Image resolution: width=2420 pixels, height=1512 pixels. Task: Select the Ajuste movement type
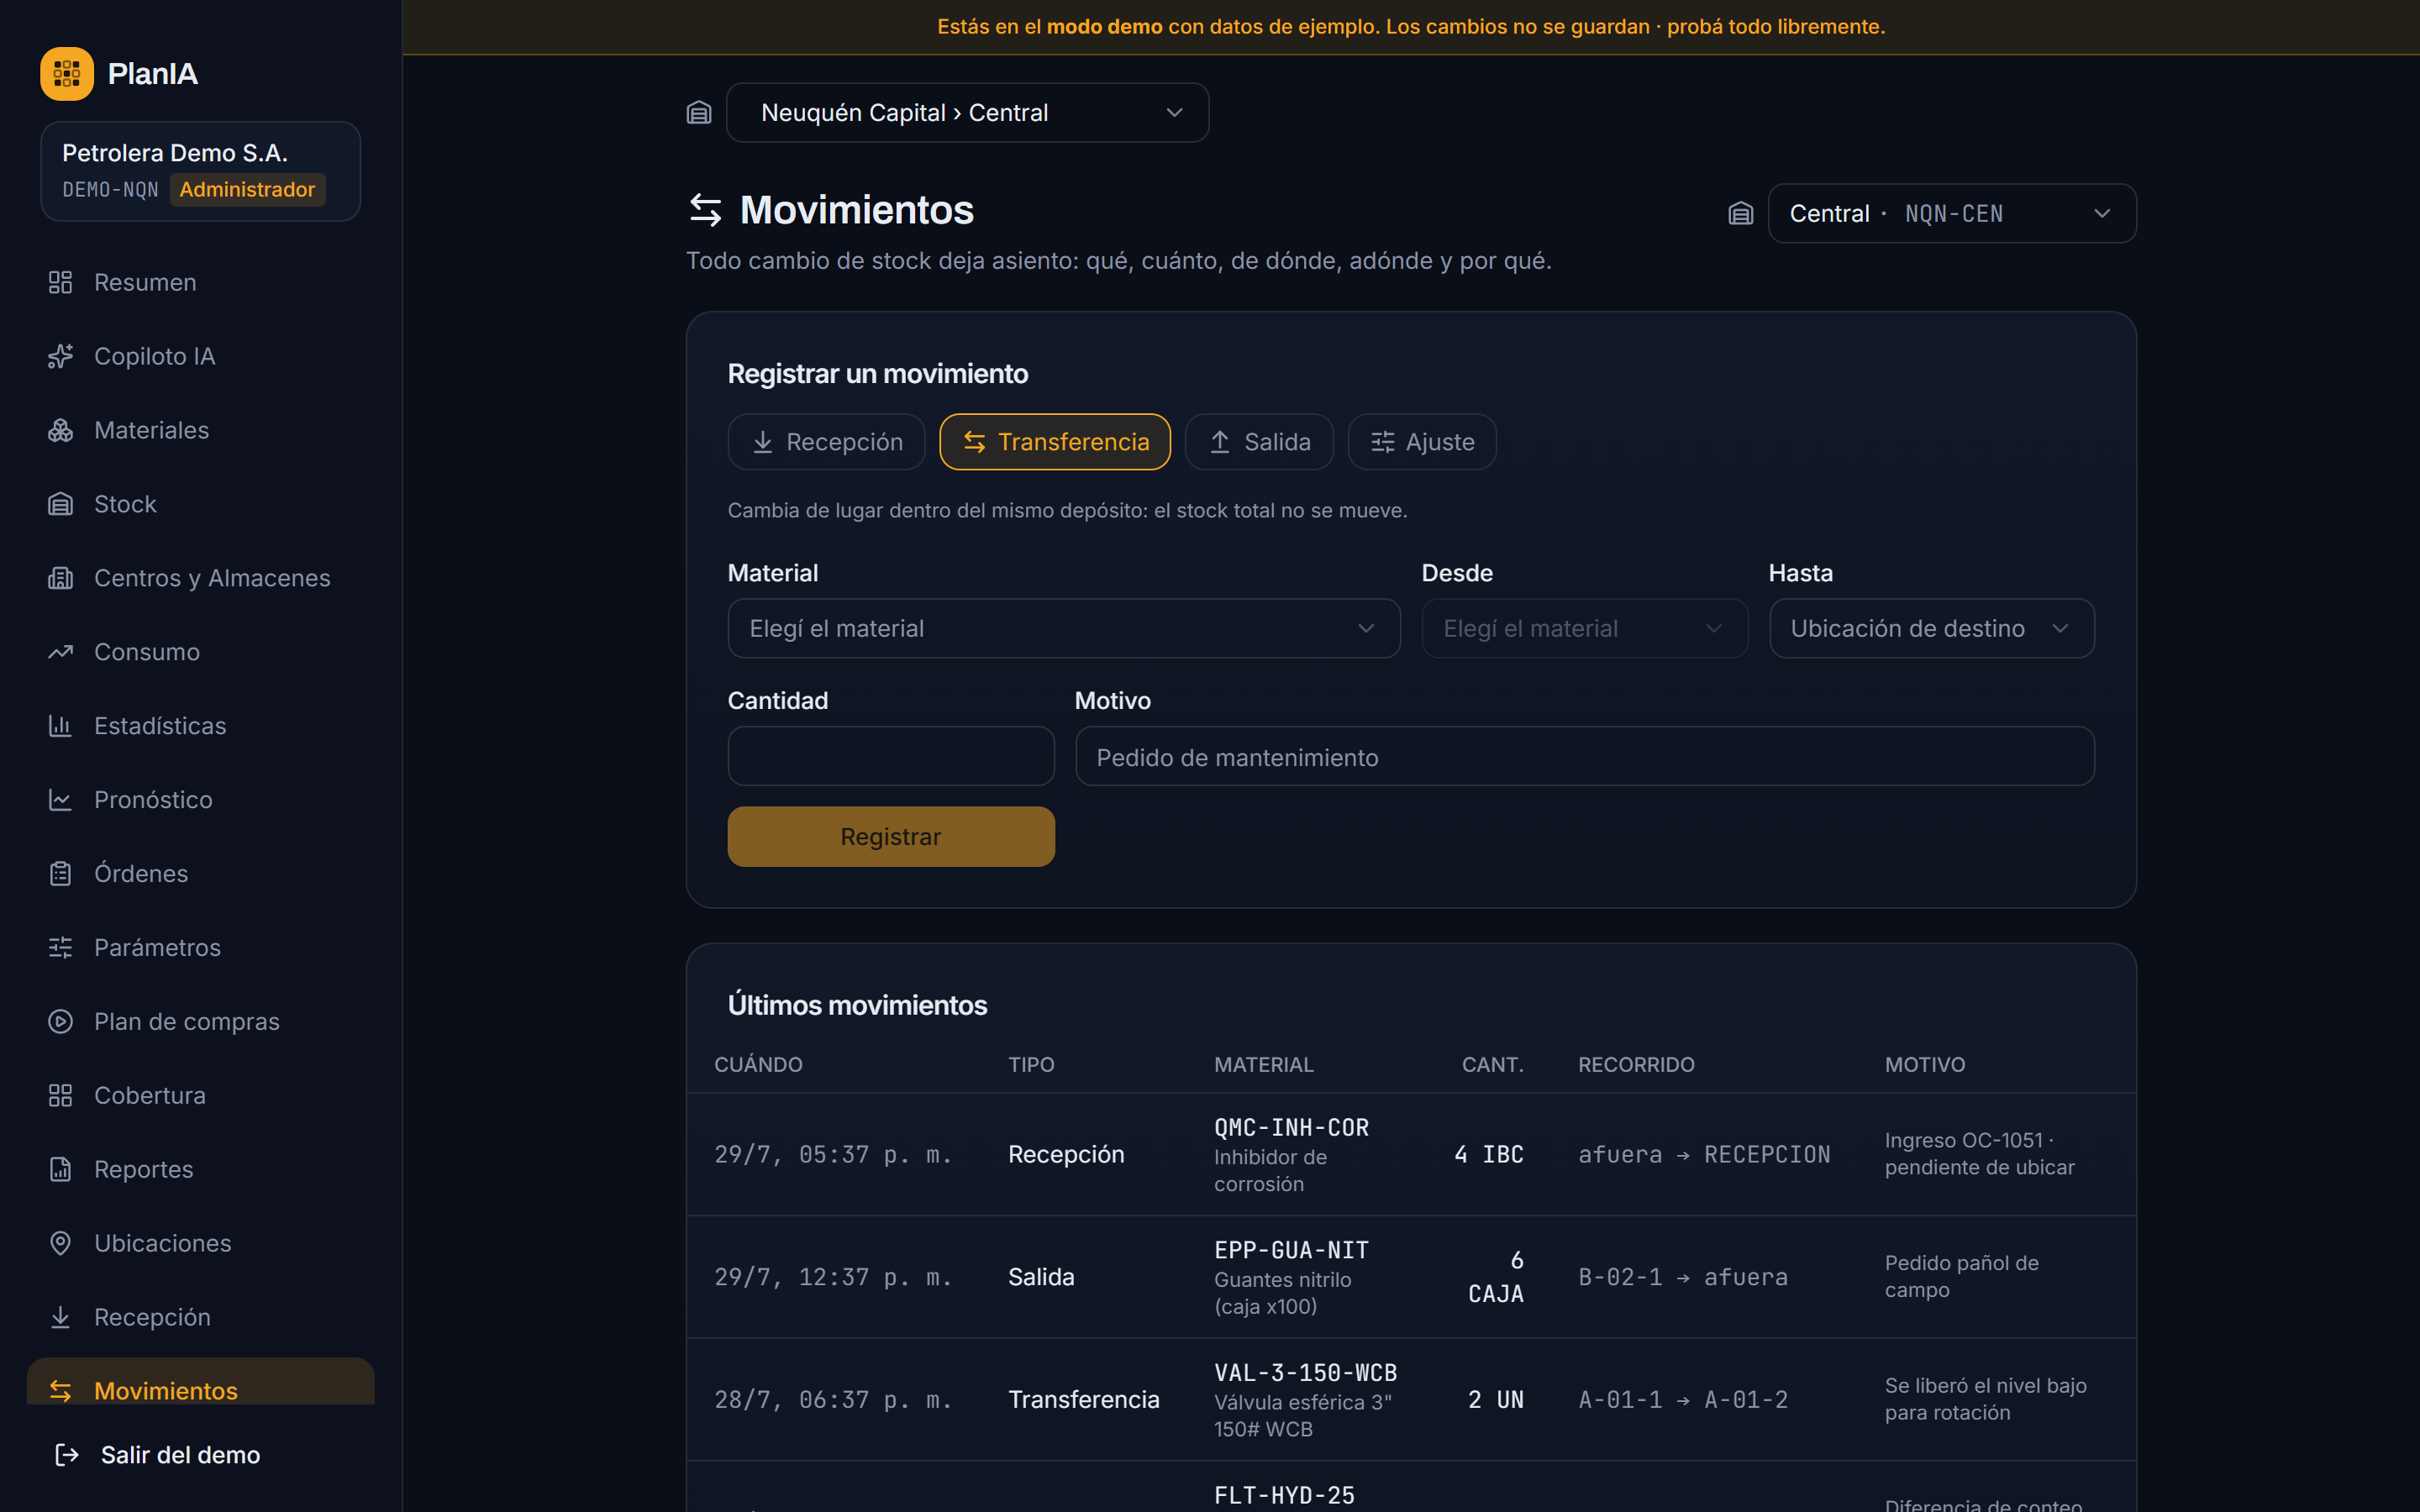pos(1422,442)
